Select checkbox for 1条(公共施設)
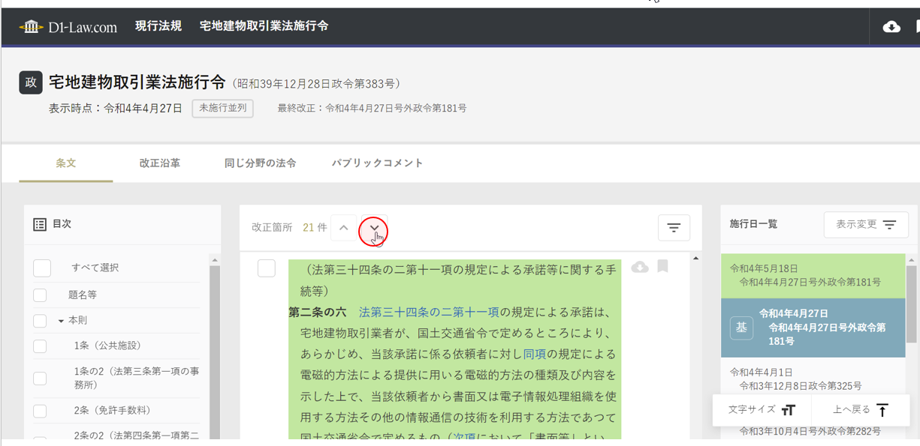Image resolution: width=920 pixels, height=446 pixels. point(40,346)
